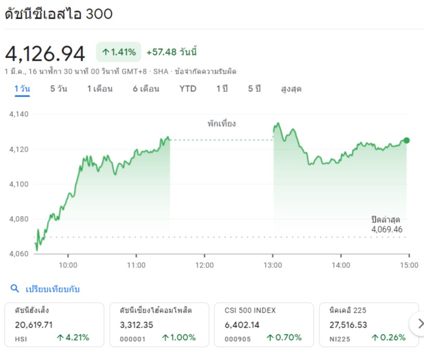Click the 000905 0.70% up-arrow
The width and height of the screenshot is (424, 350).
[x=270, y=338]
